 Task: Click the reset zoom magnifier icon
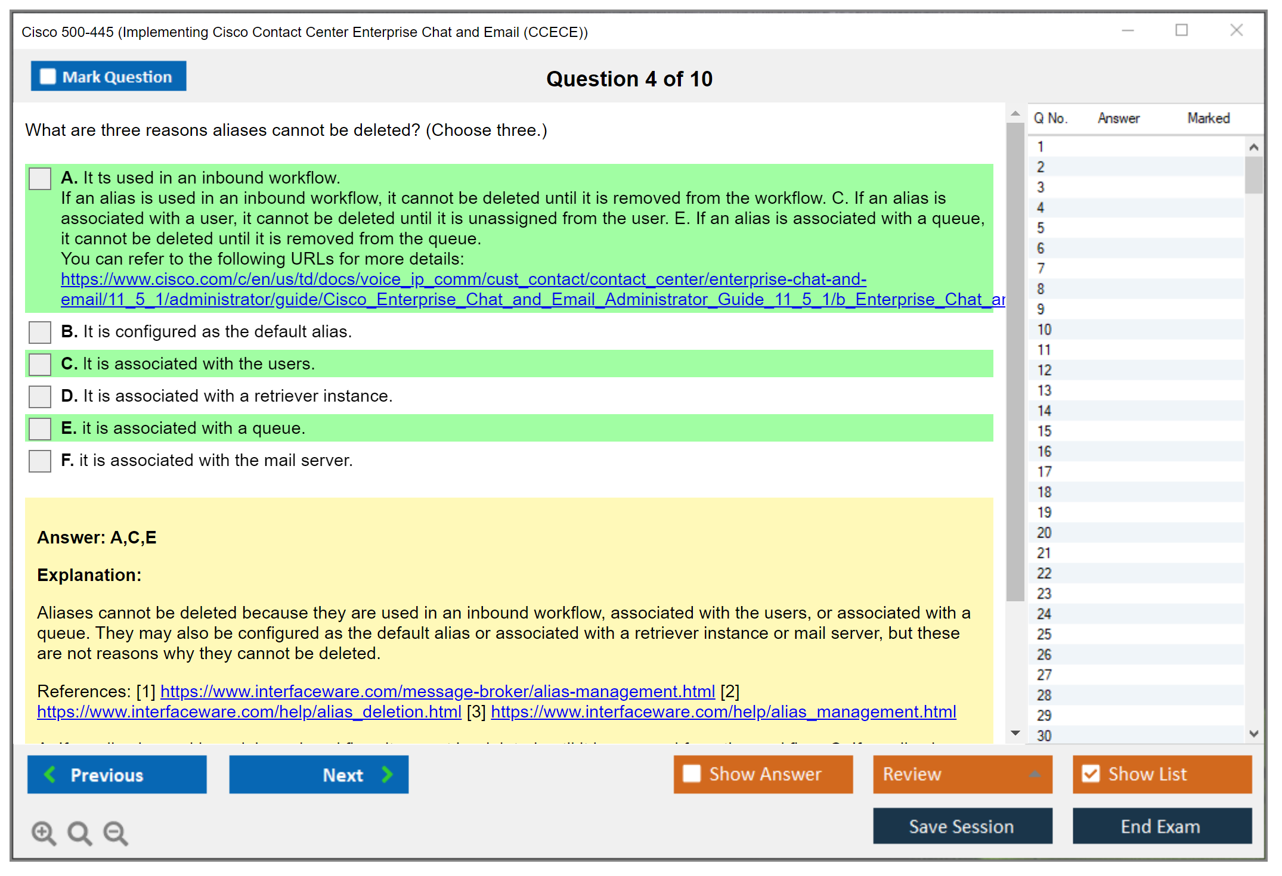[79, 832]
